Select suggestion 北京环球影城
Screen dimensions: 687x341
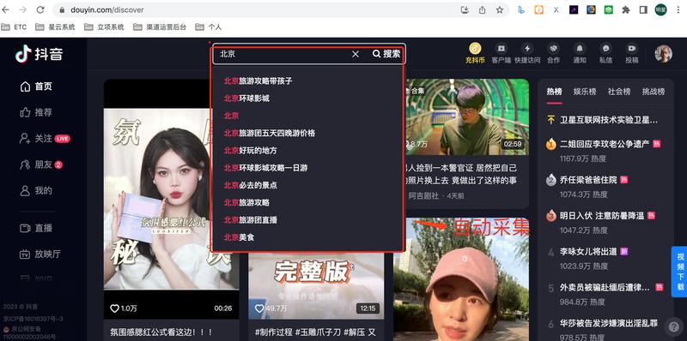[246, 99]
